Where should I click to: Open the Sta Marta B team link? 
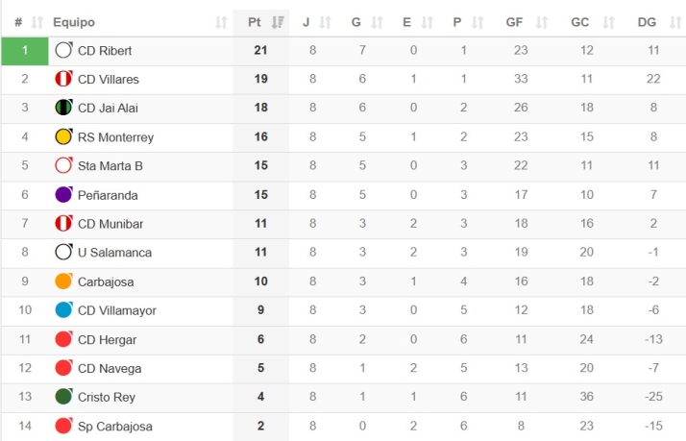pos(110,166)
